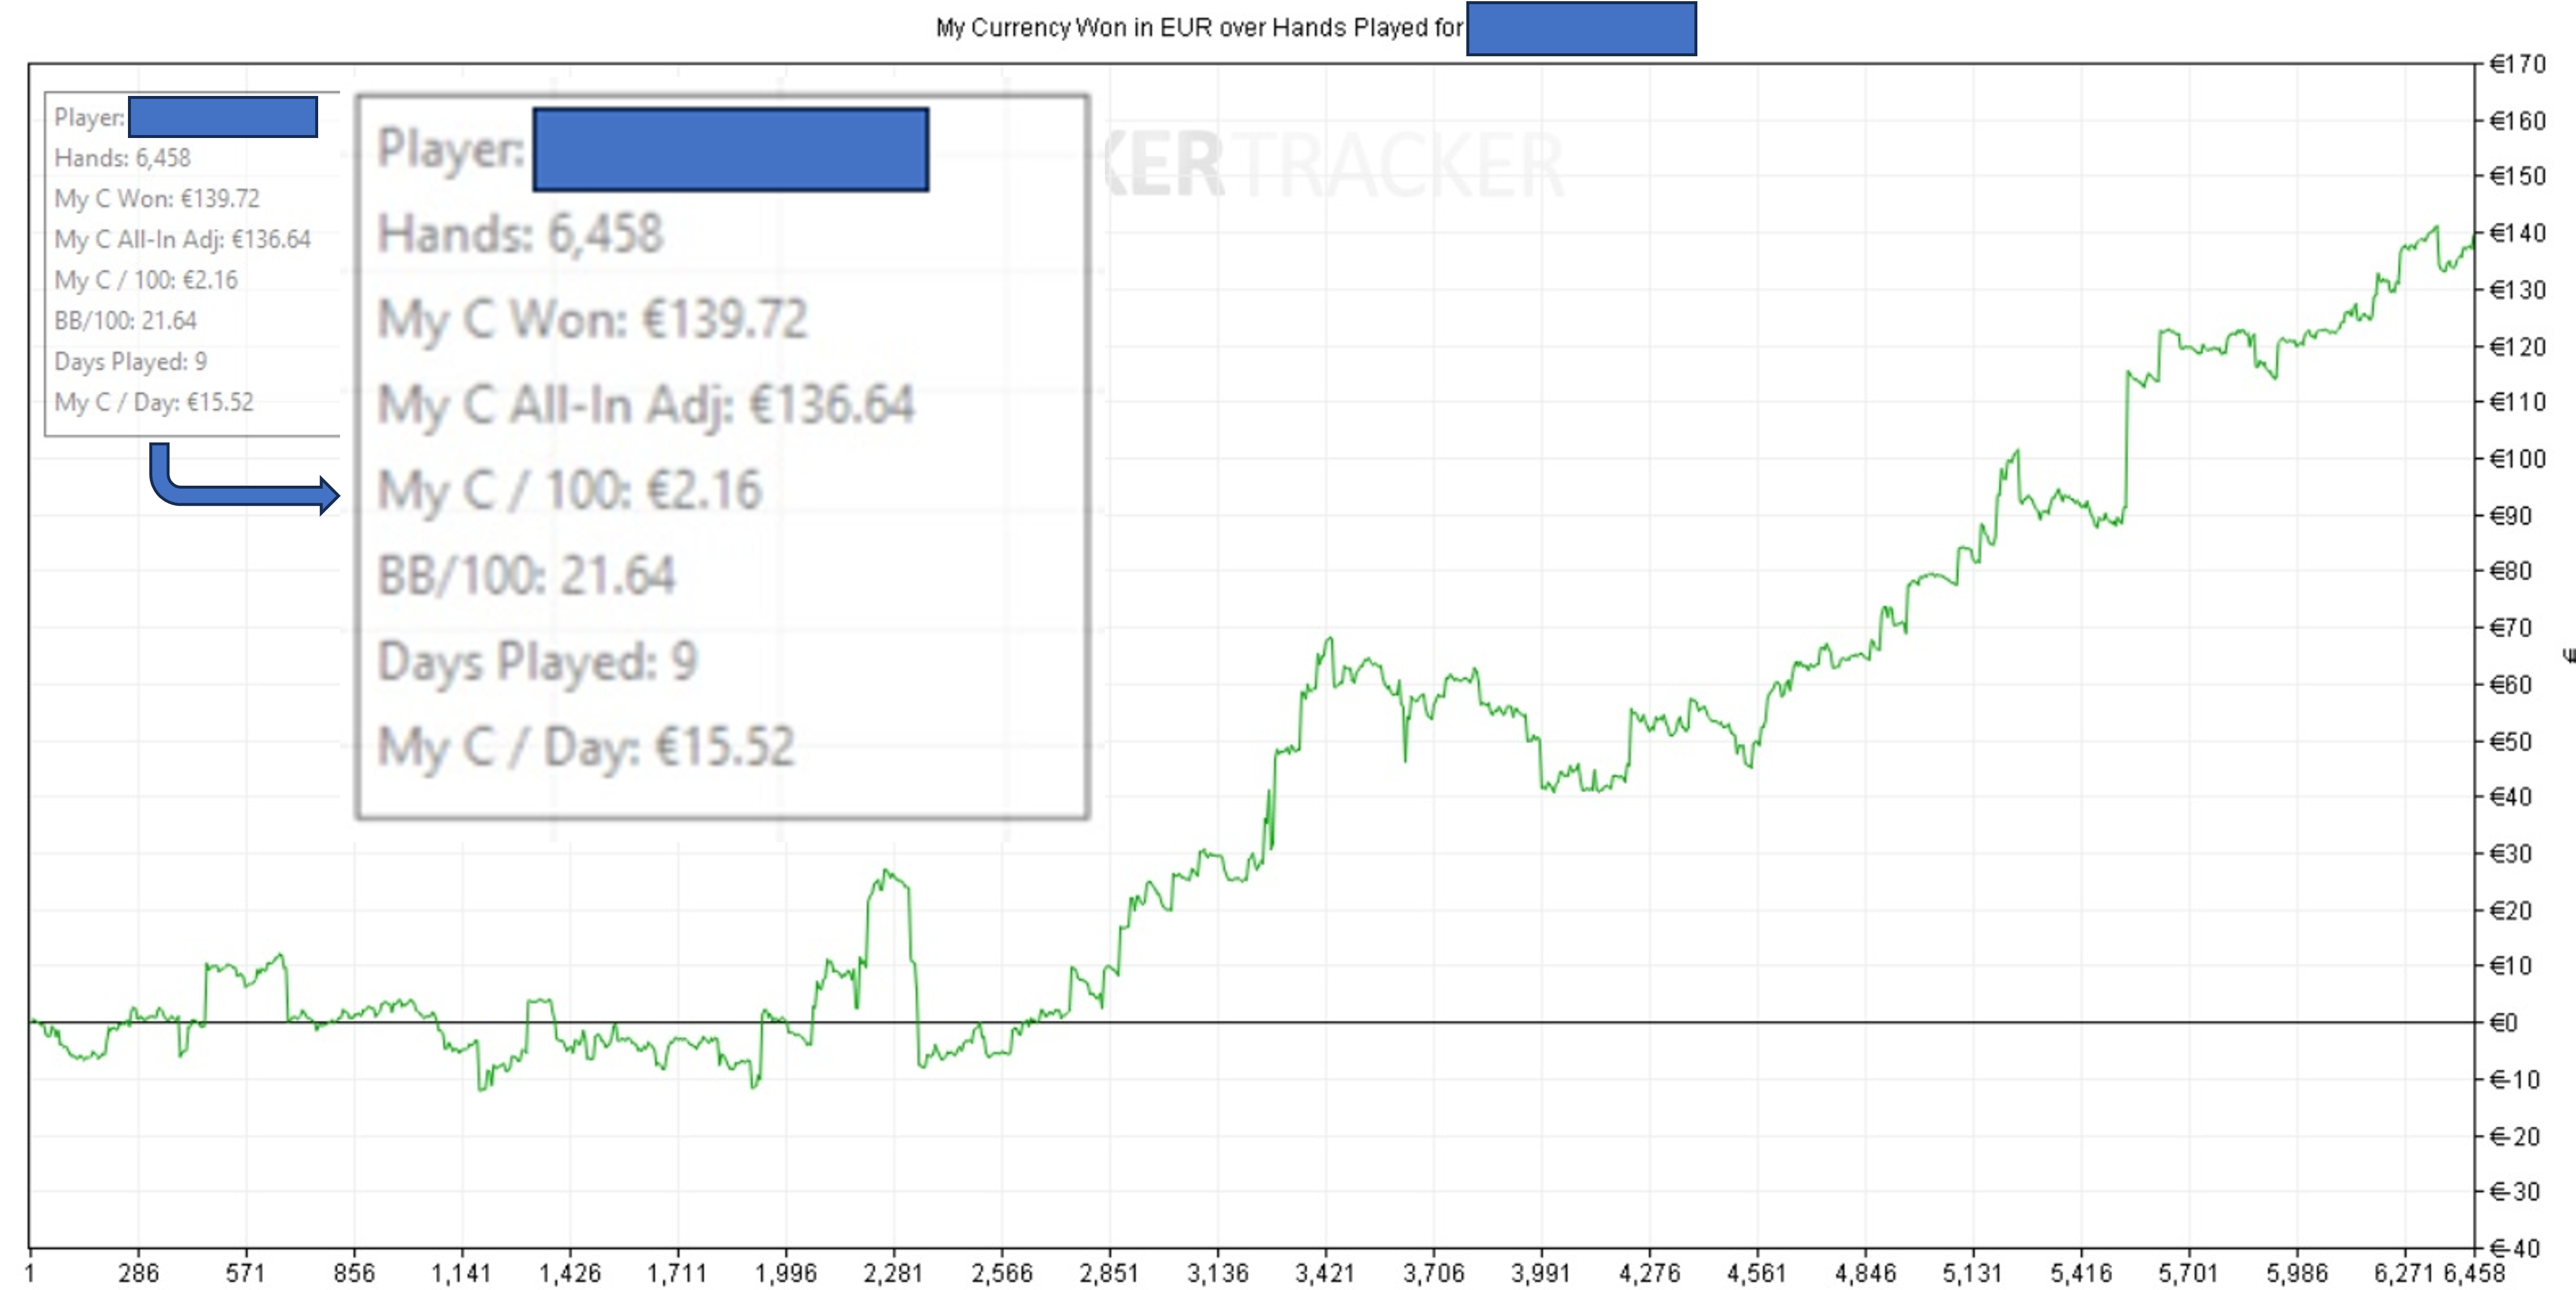The width and height of the screenshot is (2576, 1290).
Task: Click blue redaction box in small legend
Action: point(223,117)
